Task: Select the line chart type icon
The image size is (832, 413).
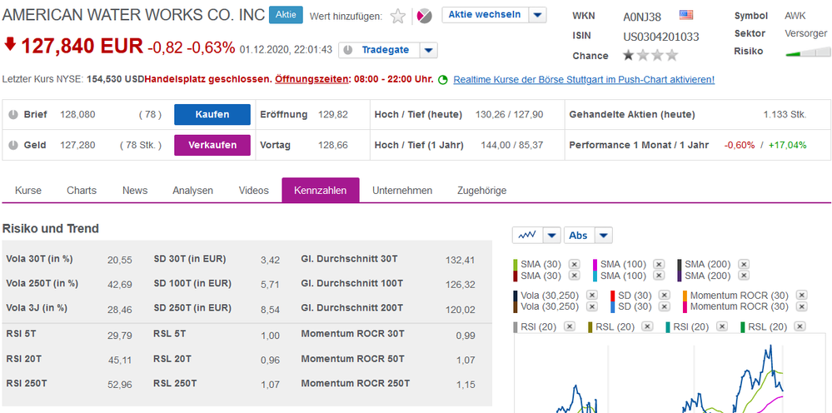Action: tap(527, 236)
